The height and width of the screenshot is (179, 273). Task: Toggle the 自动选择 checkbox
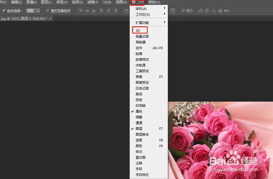point(4,11)
